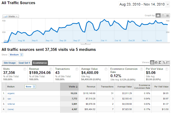Open help for Average Value metric
Viewport: 171px width, 113px height.
coord(106,69)
